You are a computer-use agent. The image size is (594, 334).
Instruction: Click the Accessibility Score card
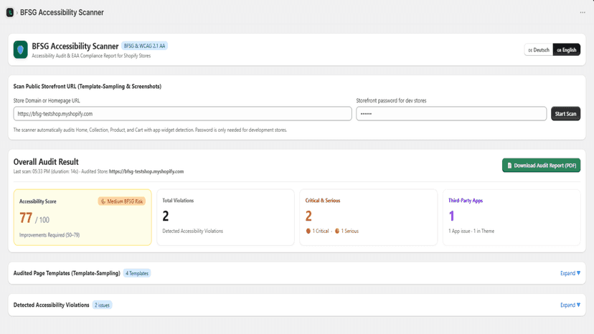pos(82,217)
